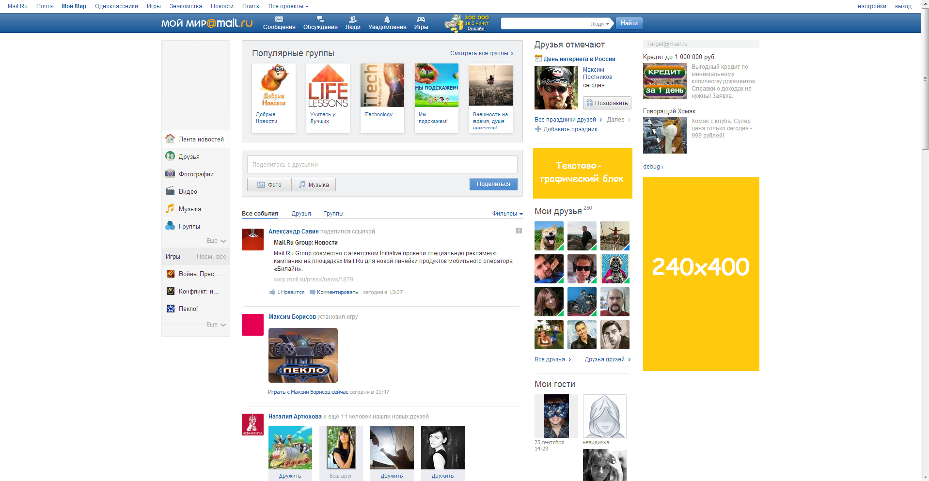Switch to Друзья feed tab
This screenshot has height=481, width=929.
[x=301, y=214]
